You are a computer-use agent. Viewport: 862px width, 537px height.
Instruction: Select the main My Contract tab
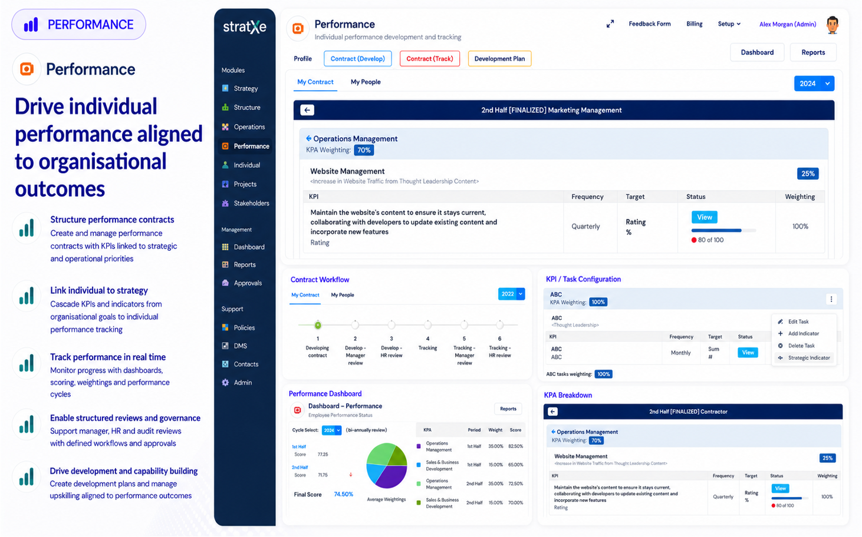pos(315,82)
